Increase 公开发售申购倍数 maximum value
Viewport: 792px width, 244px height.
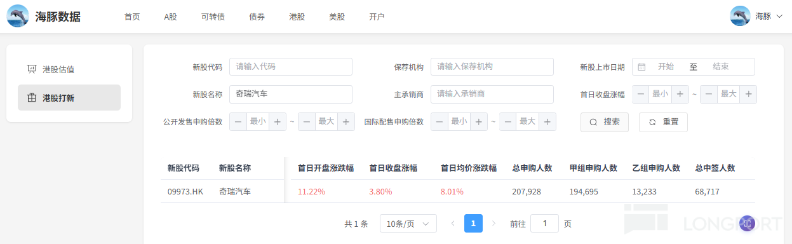click(347, 121)
